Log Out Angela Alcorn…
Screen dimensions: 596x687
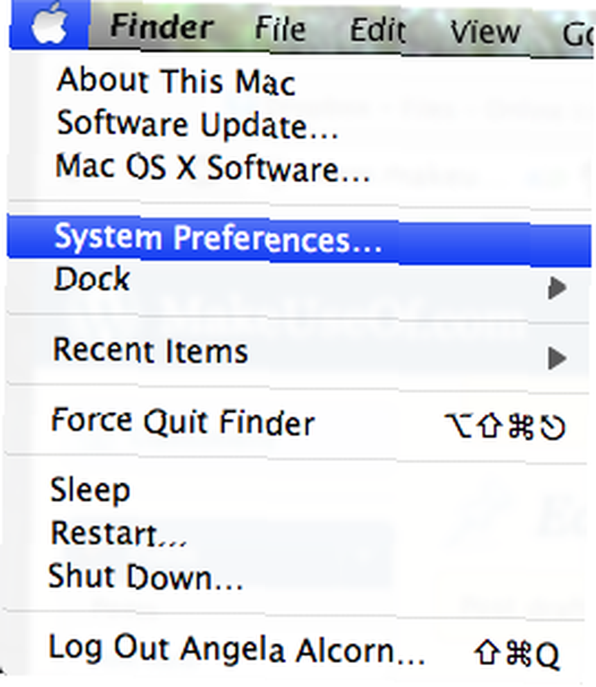pos(237,650)
